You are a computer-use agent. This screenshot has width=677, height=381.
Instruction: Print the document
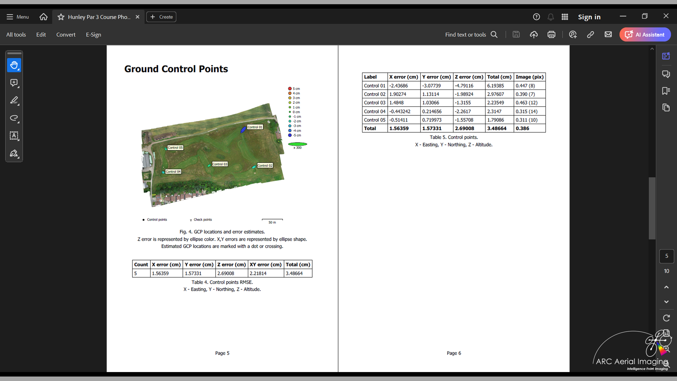coord(551,35)
